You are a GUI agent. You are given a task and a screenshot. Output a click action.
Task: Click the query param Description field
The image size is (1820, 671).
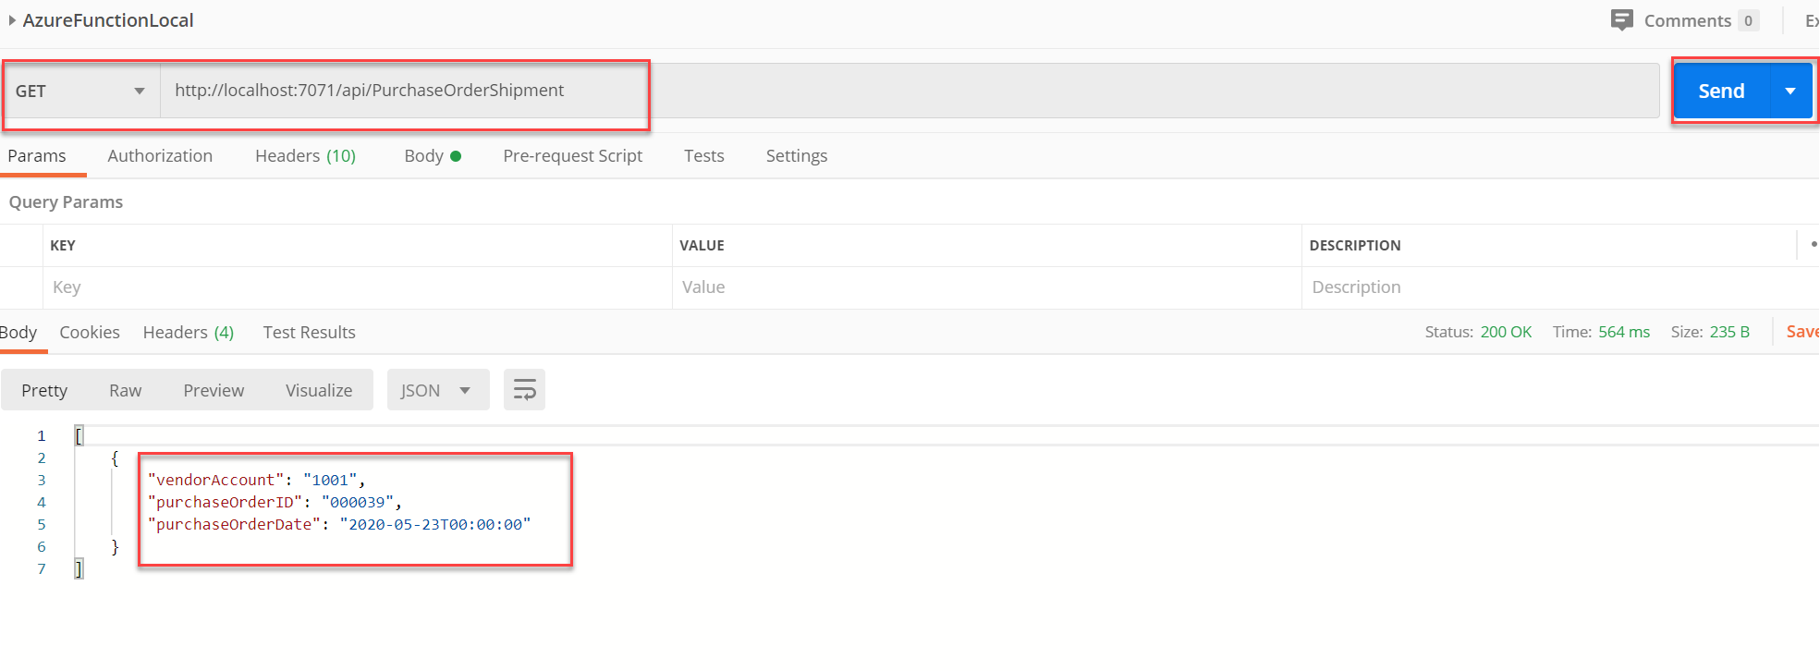(1560, 287)
